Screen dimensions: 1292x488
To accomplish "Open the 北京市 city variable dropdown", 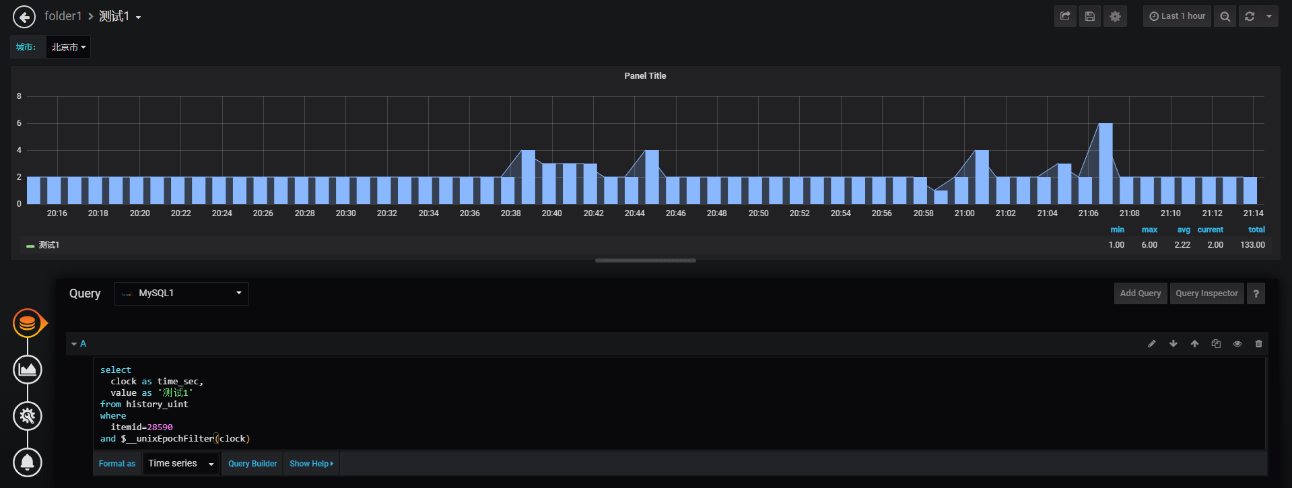I will (68, 47).
